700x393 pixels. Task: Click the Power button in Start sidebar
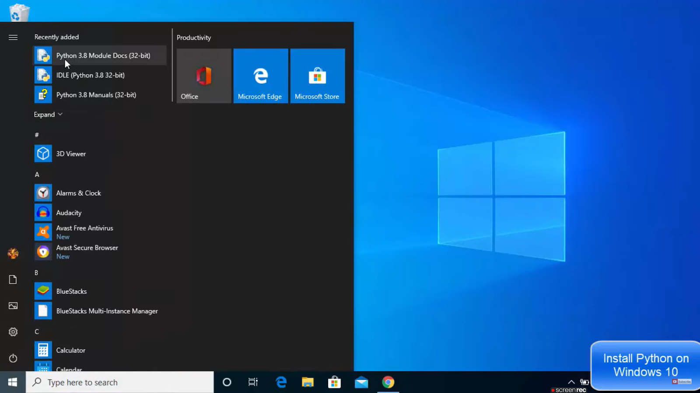point(13,358)
